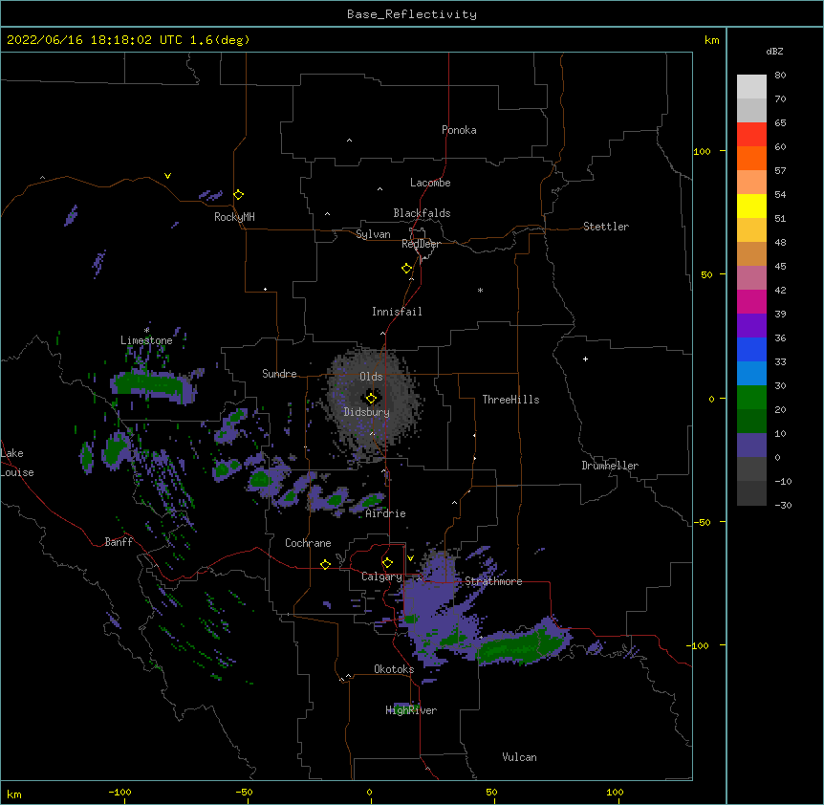The height and width of the screenshot is (805, 824).
Task: Click the Banff label
Action: tap(119, 542)
